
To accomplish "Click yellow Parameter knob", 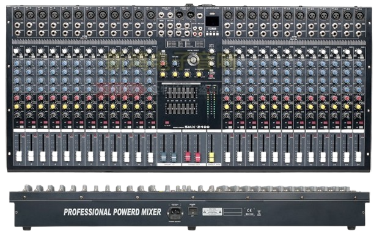I will coord(199,75).
